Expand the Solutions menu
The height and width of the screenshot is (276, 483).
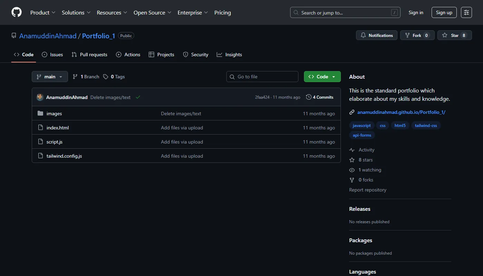click(76, 12)
